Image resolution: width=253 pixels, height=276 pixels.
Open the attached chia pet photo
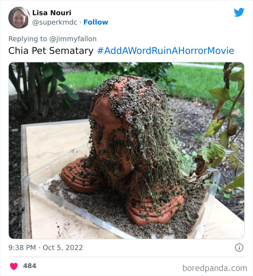point(126,151)
